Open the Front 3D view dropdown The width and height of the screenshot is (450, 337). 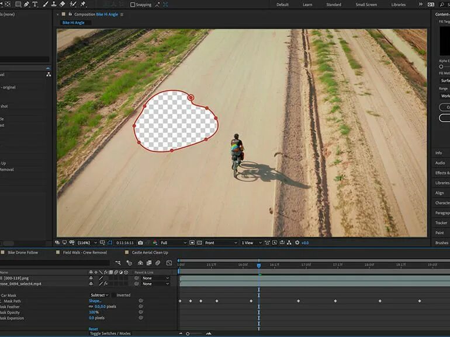pos(221,243)
